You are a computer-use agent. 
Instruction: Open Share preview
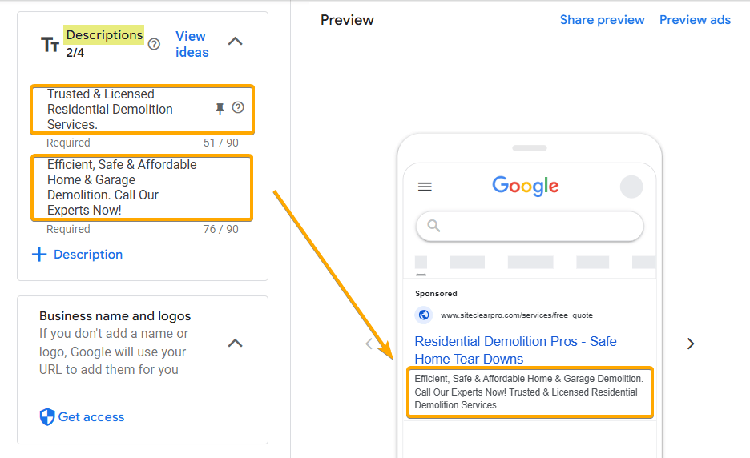602,20
